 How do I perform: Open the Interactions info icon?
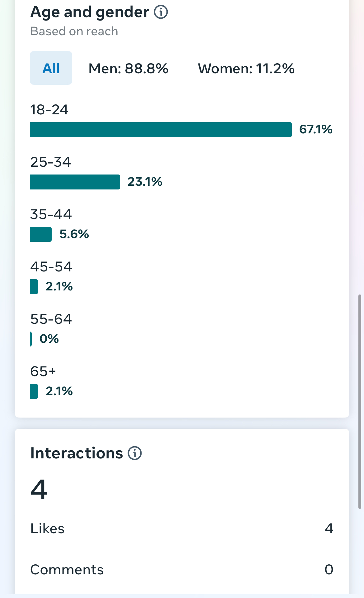[135, 453]
